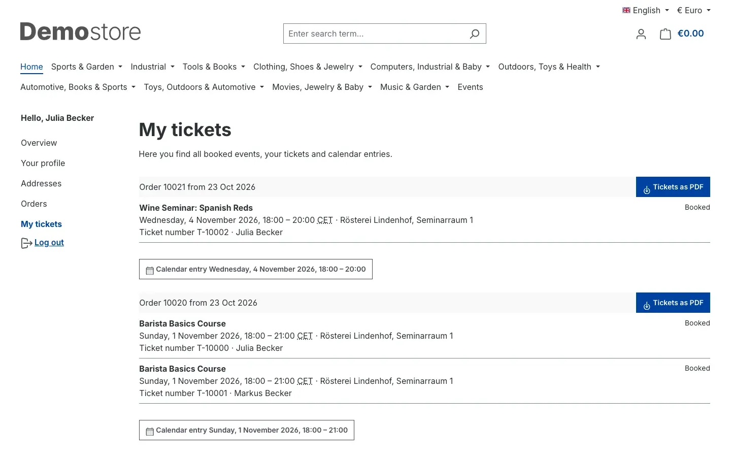Screen dimensions: 731x457
Task: Click calendar icon for 1 November entry
Action: (150, 432)
